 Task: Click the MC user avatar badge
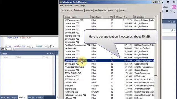point(174,7)
